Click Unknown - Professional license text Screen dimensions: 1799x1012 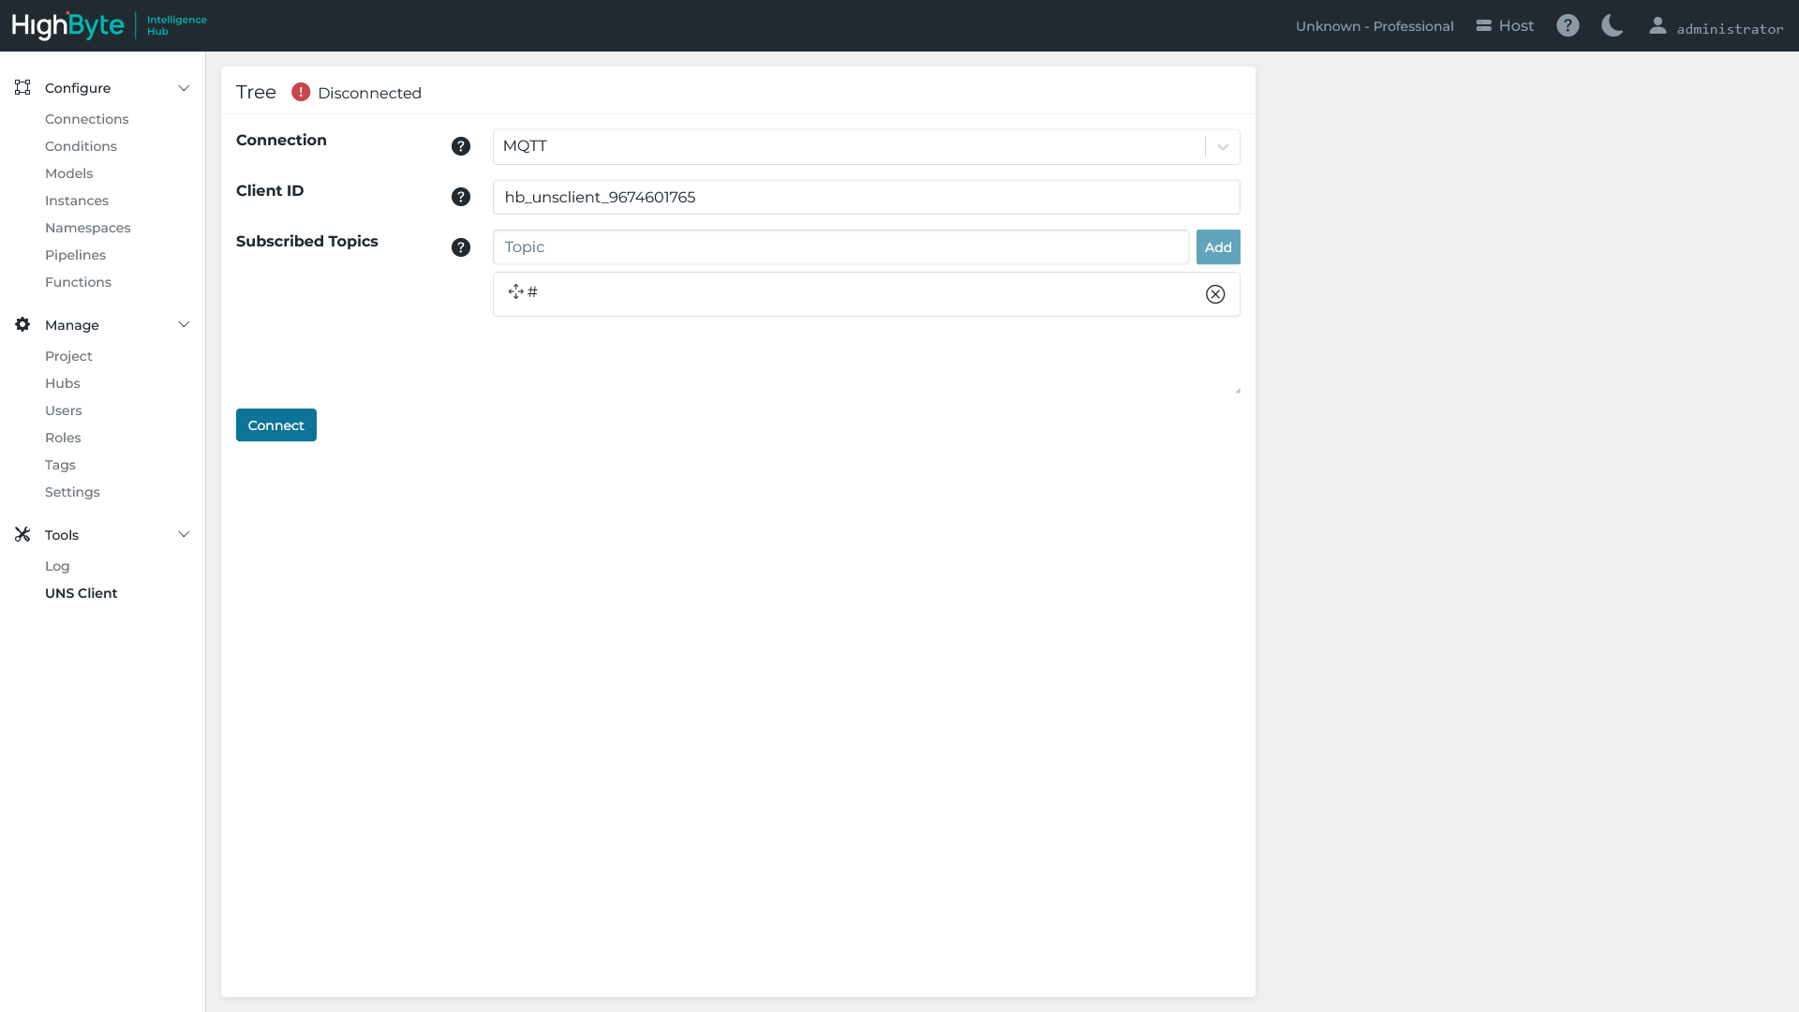(x=1375, y=26)
